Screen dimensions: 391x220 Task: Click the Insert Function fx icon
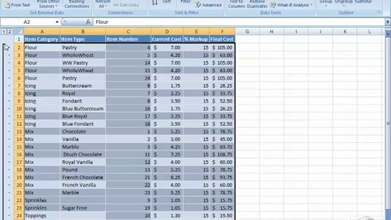(88, 22)
